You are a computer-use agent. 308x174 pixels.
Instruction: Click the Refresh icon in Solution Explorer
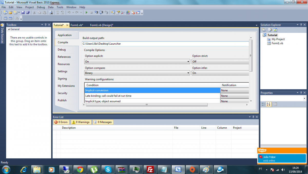(x=275, y=30)
